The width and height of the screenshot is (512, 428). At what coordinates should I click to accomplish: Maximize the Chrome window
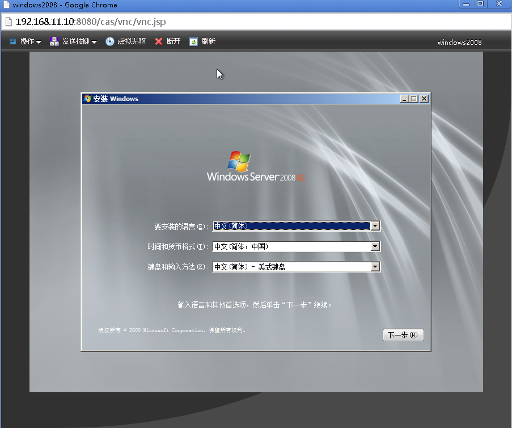pos(480,4)
